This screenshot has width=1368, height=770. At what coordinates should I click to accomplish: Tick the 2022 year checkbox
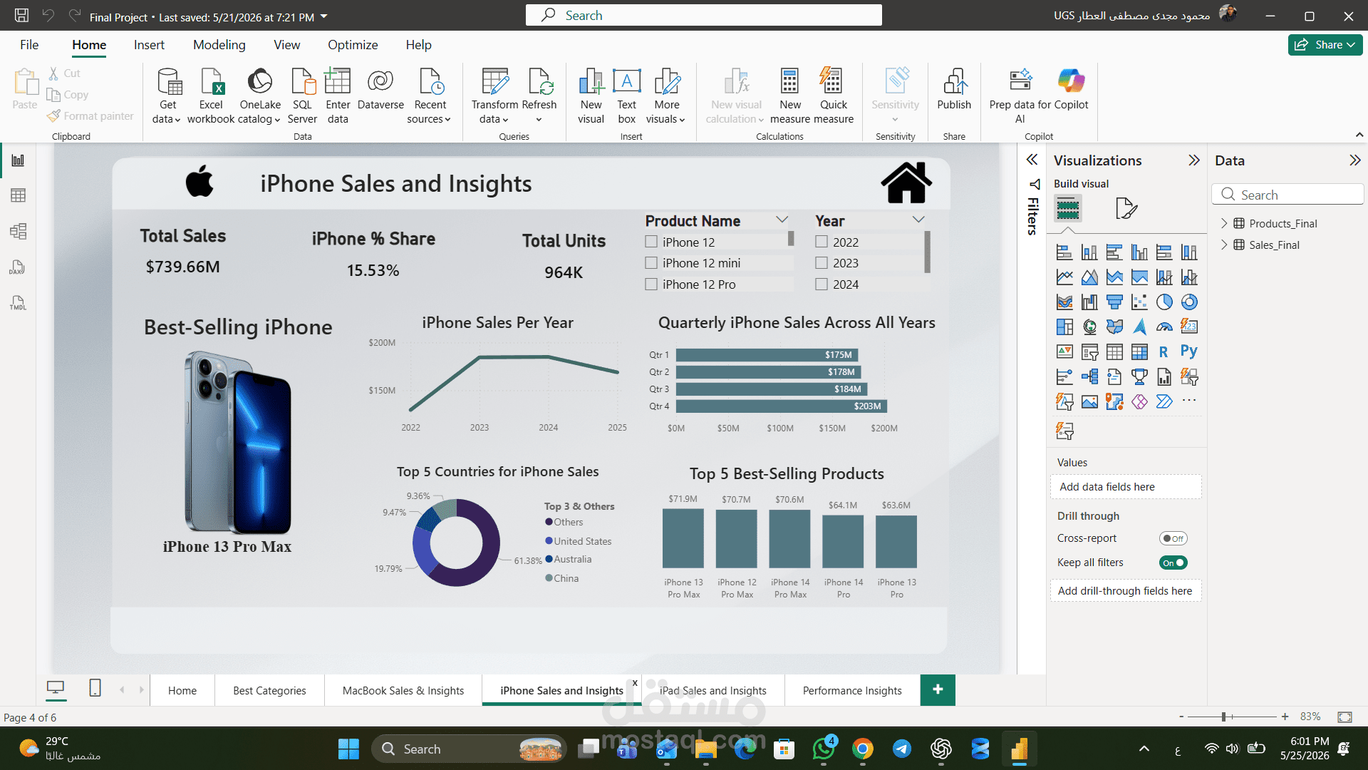[x=822, y=242]
